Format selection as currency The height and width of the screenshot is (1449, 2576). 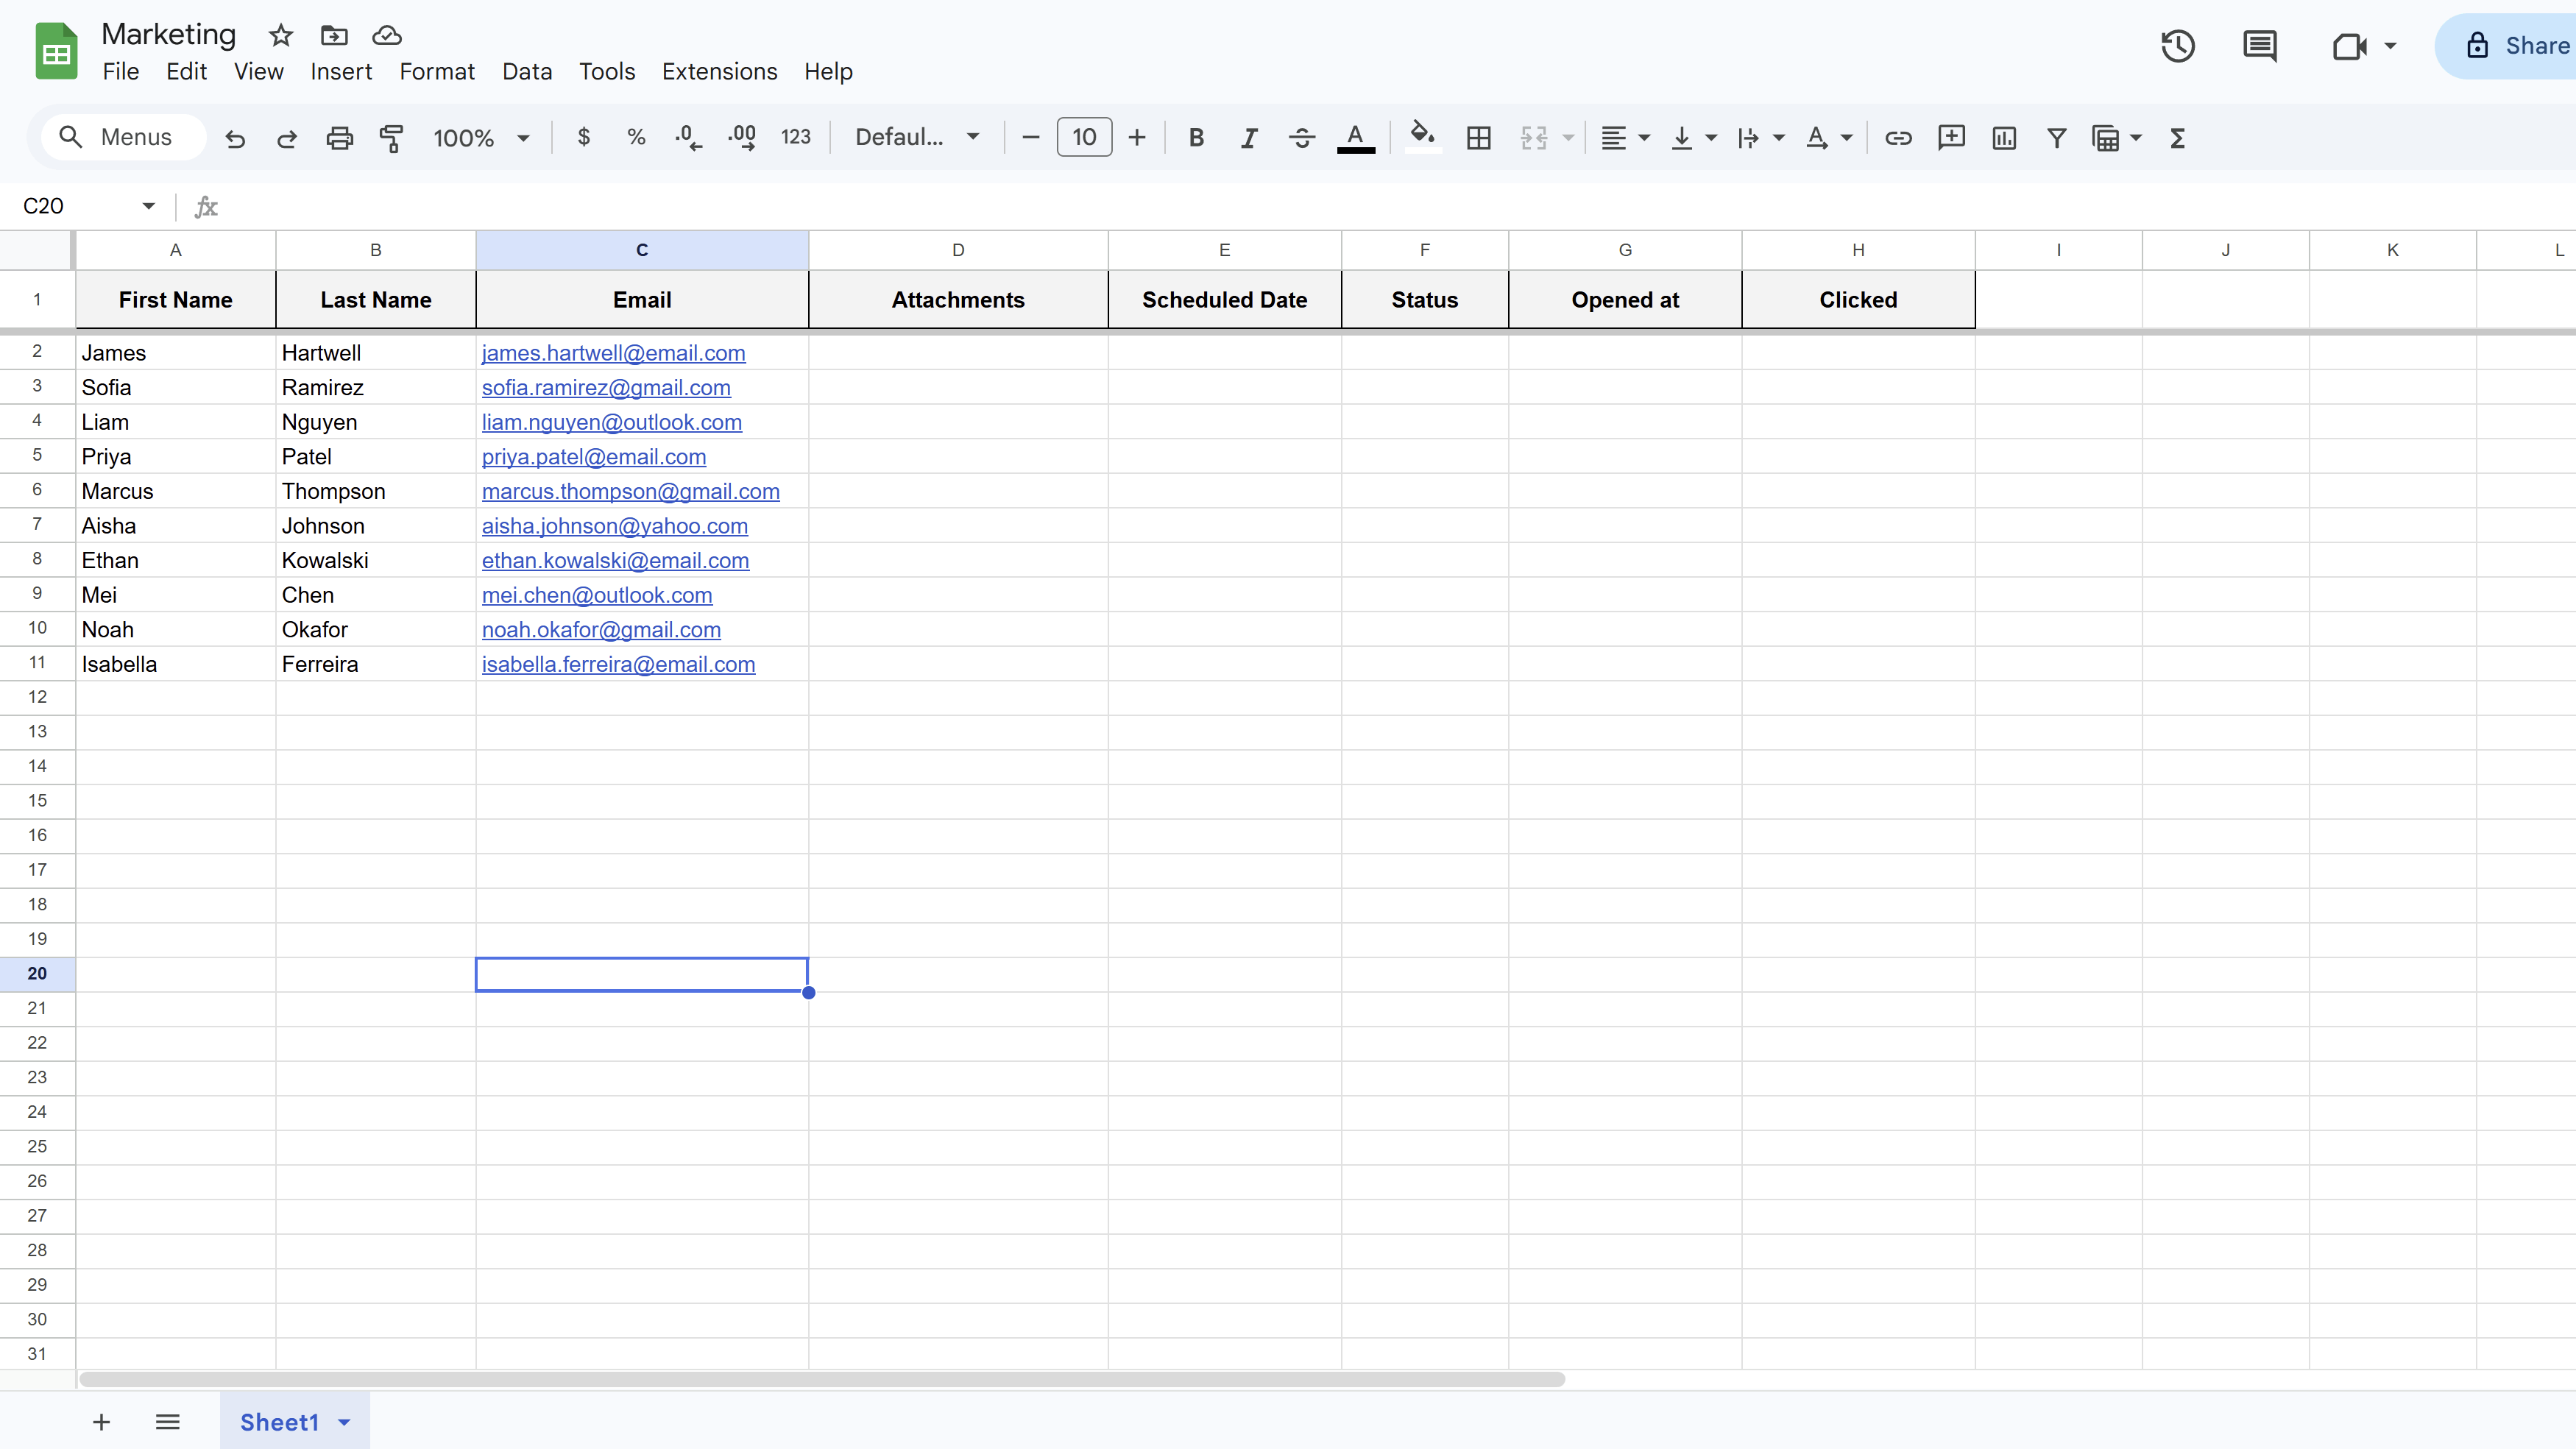point(584,137)
